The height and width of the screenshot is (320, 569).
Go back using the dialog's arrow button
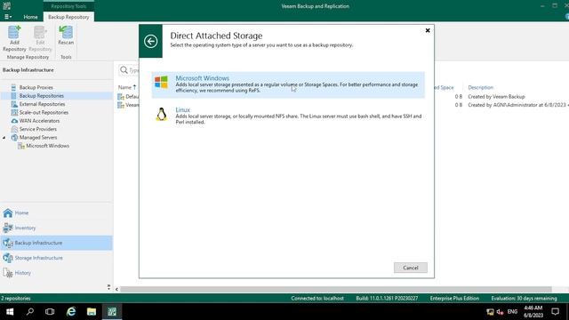[x=150, y=41]
